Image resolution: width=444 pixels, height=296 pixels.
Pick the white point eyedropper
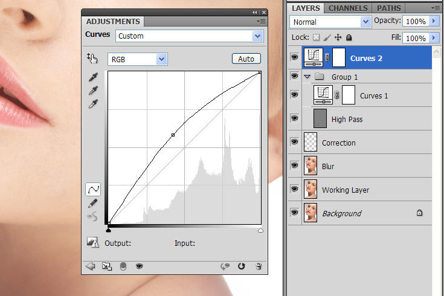click(x=93, y=104)
